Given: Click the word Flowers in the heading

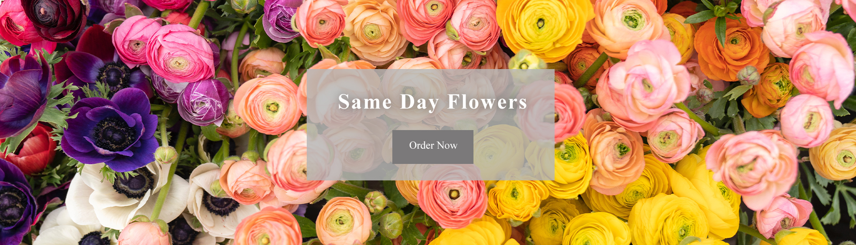Looking at the screenshot, I should [x=487, y=102].
